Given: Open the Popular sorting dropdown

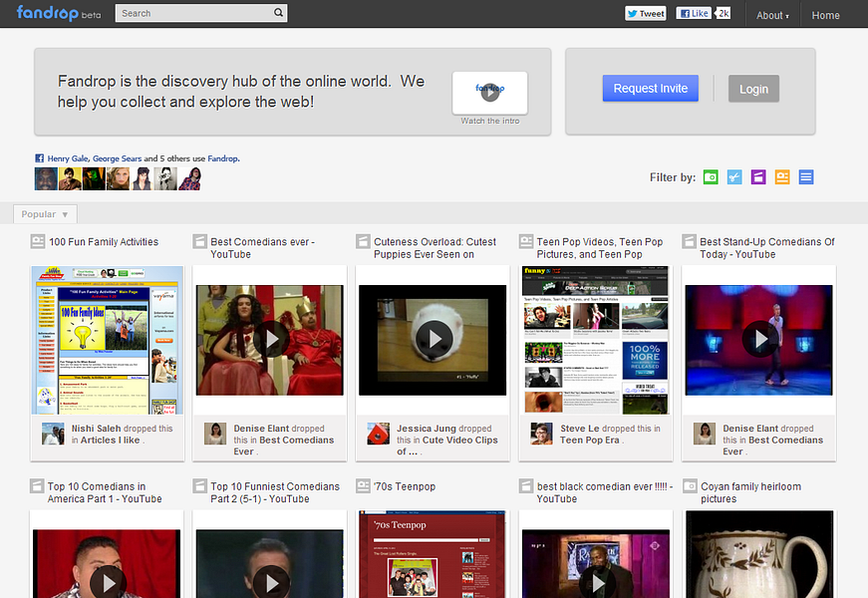Looking at the screenshot, I should tap(45, 214).
